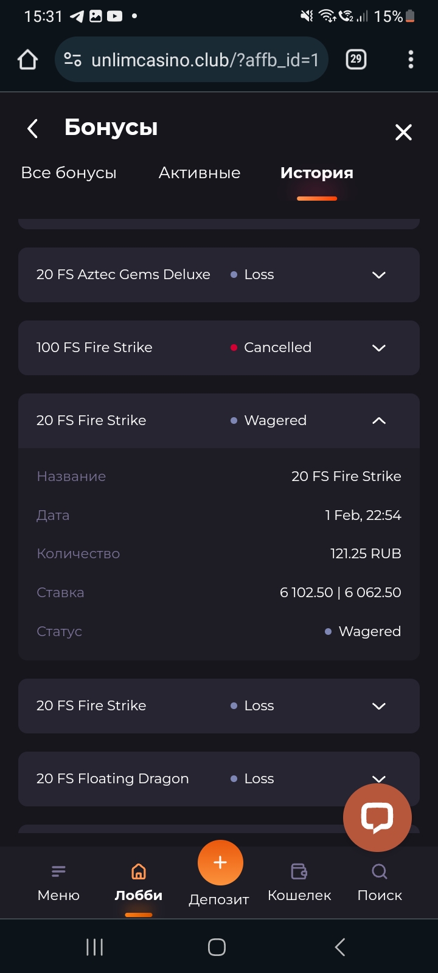438x973 pixels.
Task: Open Кошелек wallet in the bottom navigation
Action: pos(299,883)
